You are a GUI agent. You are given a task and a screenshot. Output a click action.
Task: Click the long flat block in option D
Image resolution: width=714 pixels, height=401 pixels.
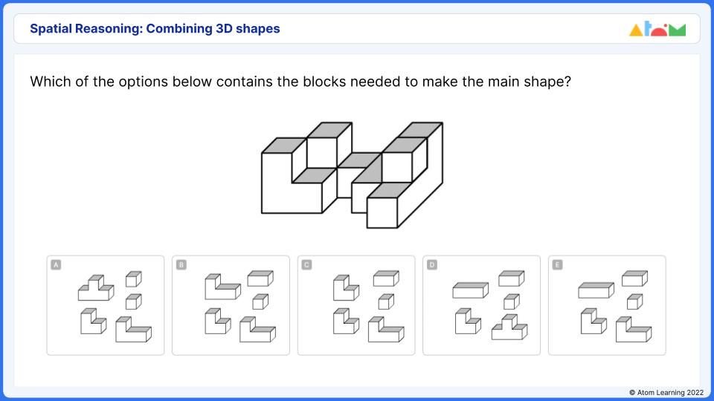(x=470, y=290)
